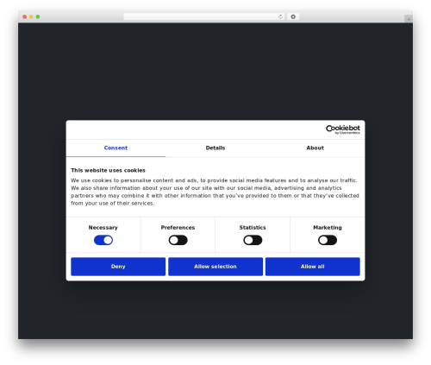
Task: Click the 'Necessary' label
Action: pos(103,228)
